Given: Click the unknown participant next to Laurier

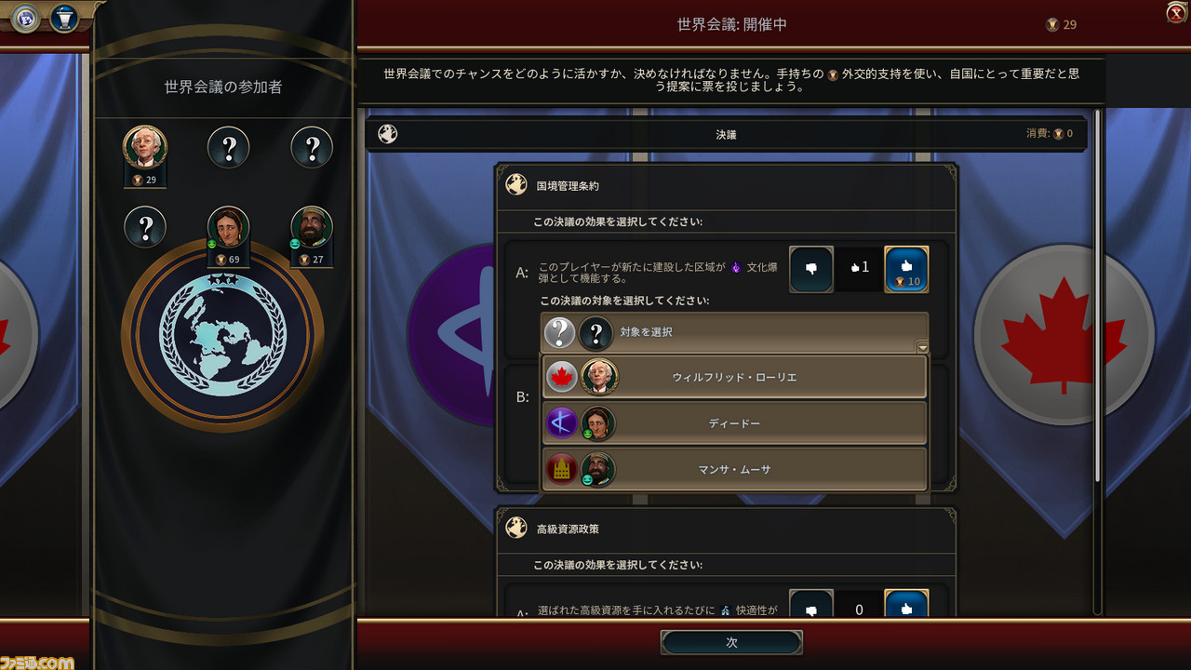Looking at the screenshot, I should pos(228,147).
